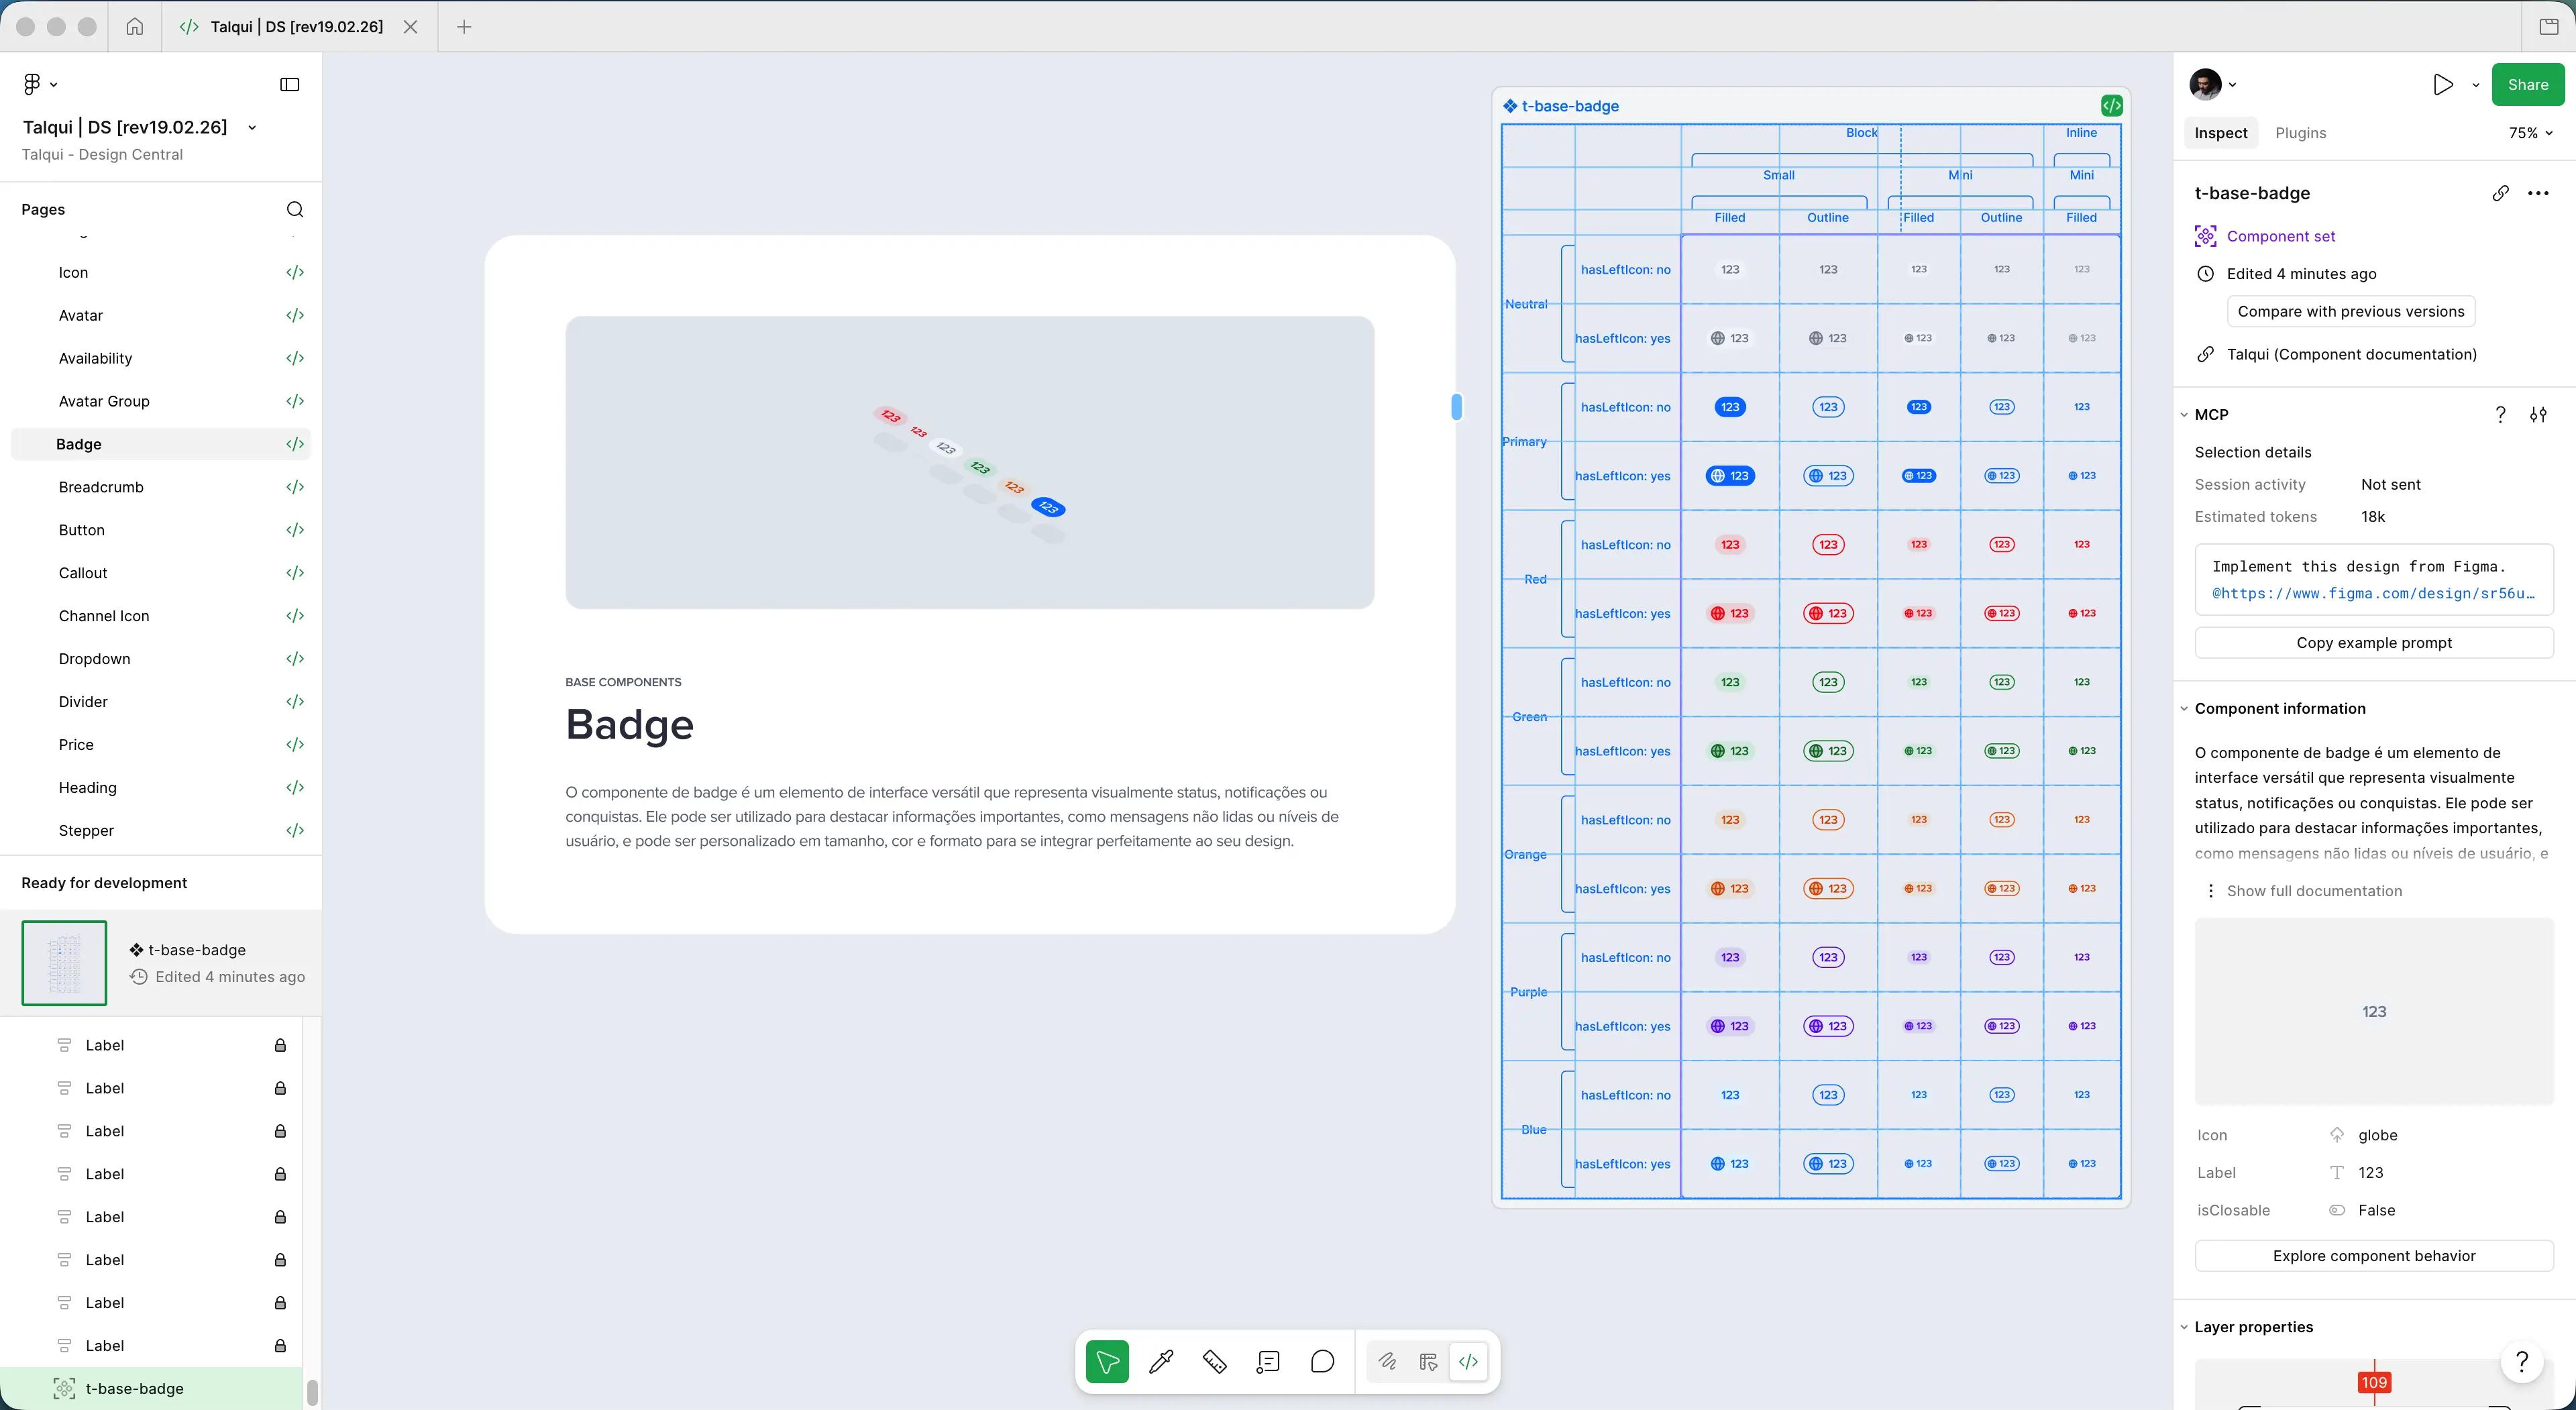Select the measure tool in toolbar
The height and width of the screenshot is (1410, 2576).
click(x=1214, y=1361)
